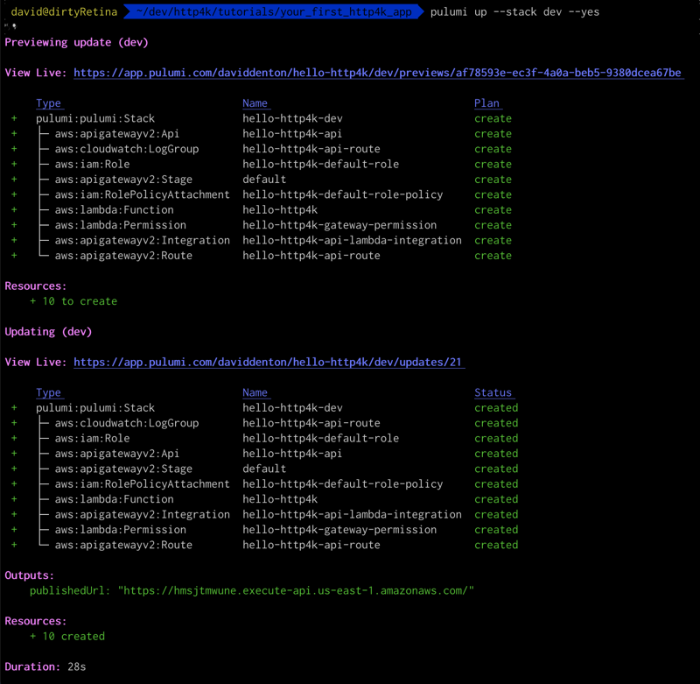Open the updates/21 View Live link
The width and height of the screenshot is (700, 684).
268,362
